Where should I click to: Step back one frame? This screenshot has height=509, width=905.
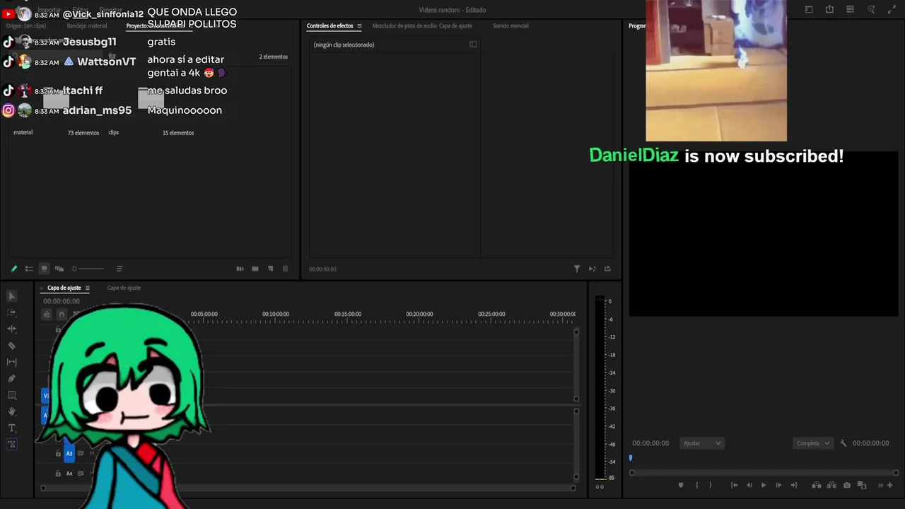749,485
